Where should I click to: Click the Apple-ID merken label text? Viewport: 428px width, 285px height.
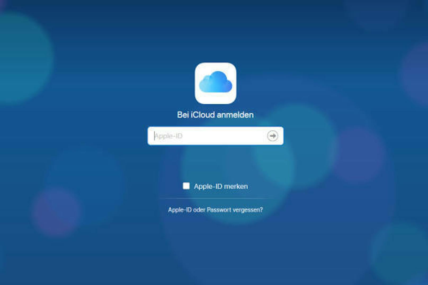[x=221, y=186]
